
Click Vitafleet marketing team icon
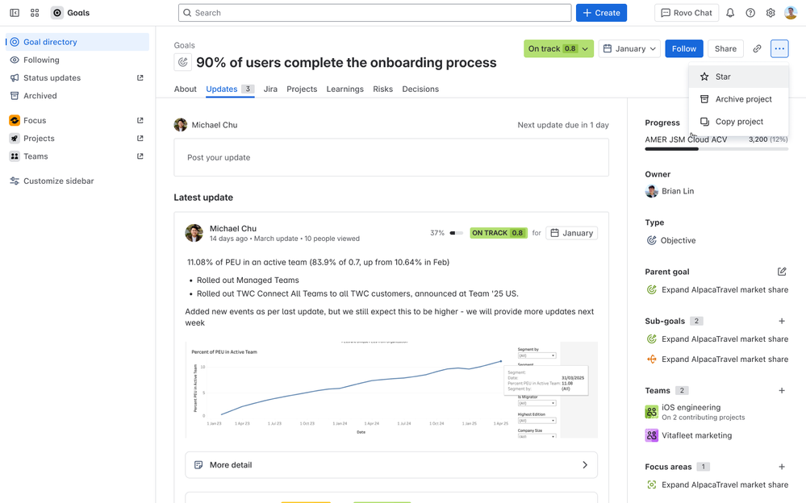(x=651, y=435)
